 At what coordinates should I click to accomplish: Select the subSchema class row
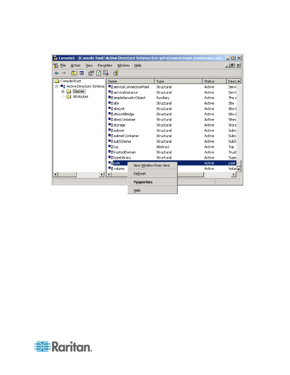[x=172, y=141]
